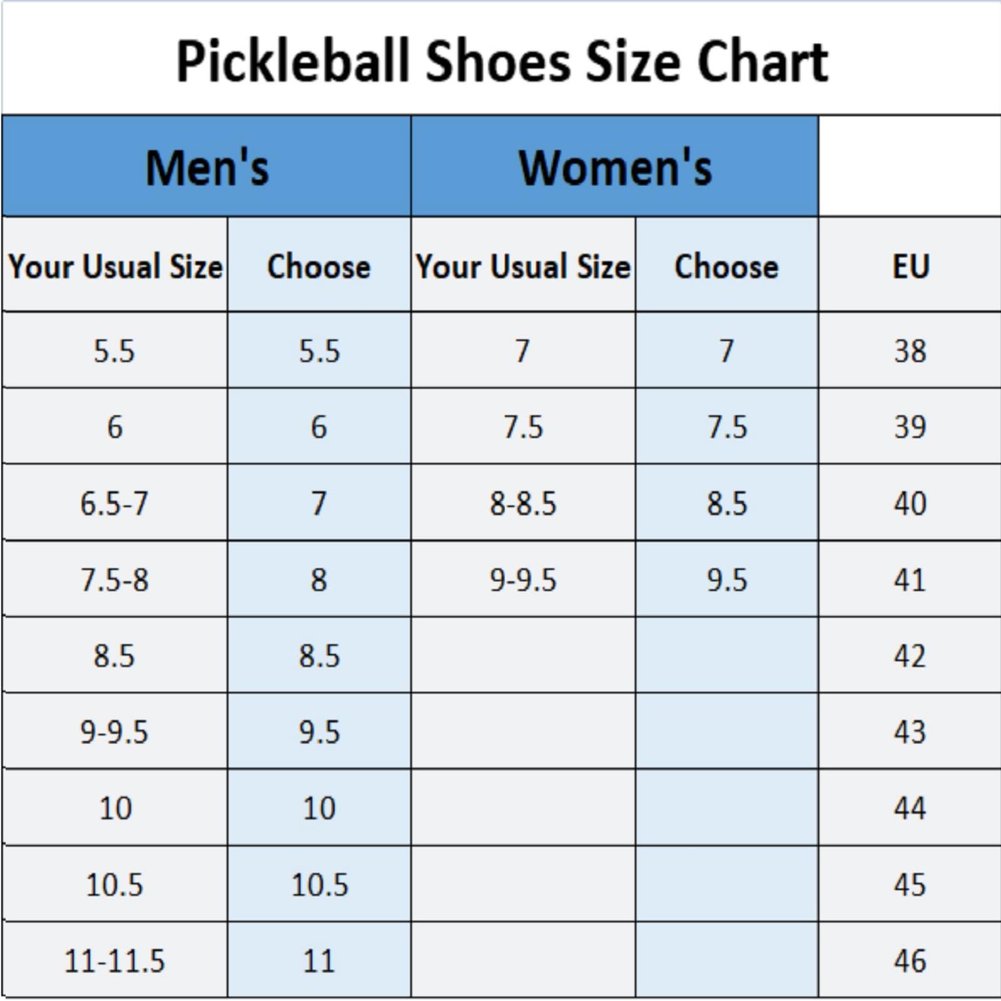Image resolution: width=1001 pixels, height=1001 pixels.
Task: Select the men's 11-11.5 usual size cell
Action: coord(114,961)
